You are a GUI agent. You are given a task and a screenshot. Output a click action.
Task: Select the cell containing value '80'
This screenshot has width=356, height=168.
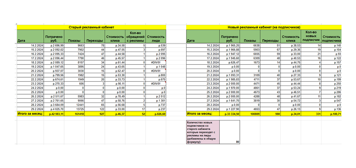point(230,132)
